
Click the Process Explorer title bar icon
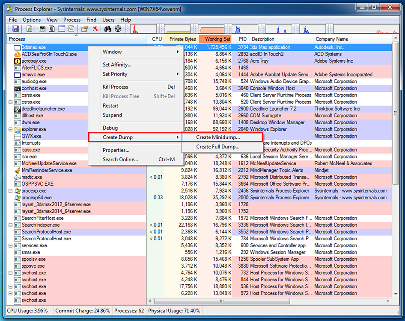(x=10, y=9)
